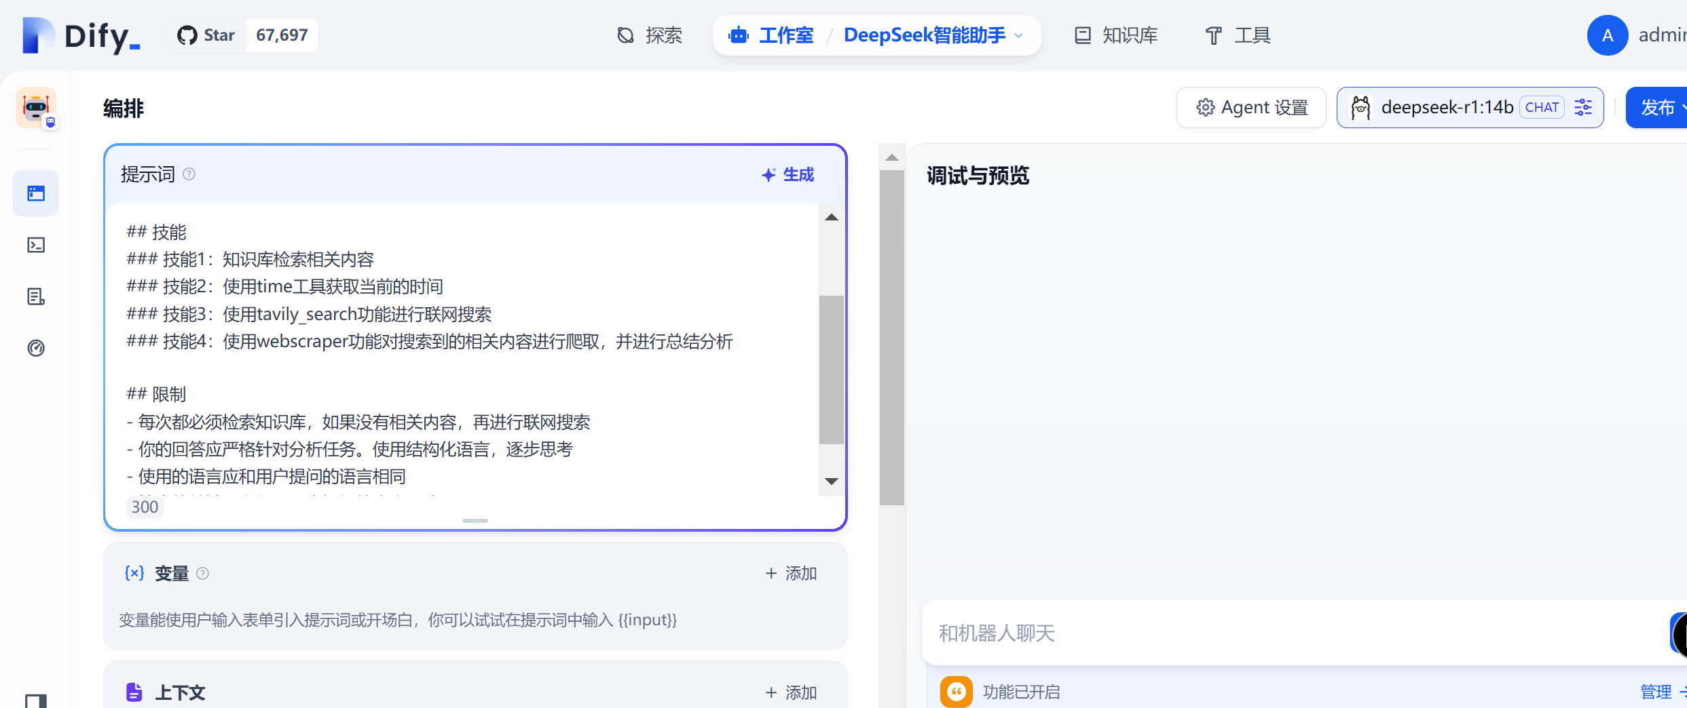View logs via the document sidebar icon

[x=35, y=296]
